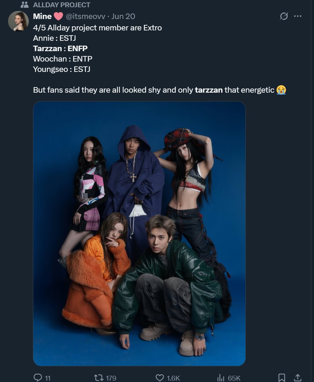Click the share upload arrow icon
Viewport: 314px width, 382px height.
[x=297, y=378]
